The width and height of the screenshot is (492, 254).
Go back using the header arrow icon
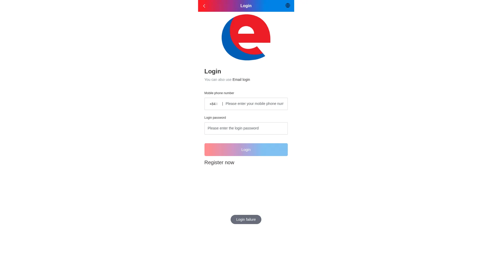click(204, 6)
